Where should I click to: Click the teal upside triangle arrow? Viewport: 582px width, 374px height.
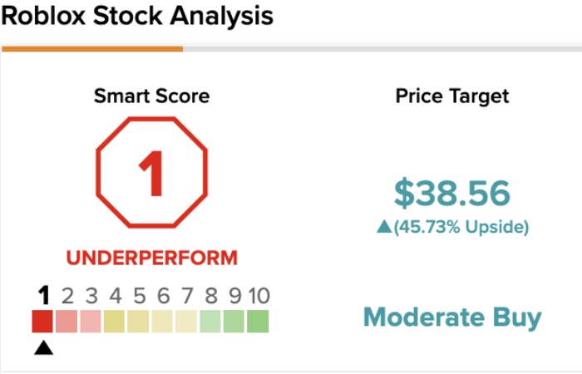click(384, 227)
